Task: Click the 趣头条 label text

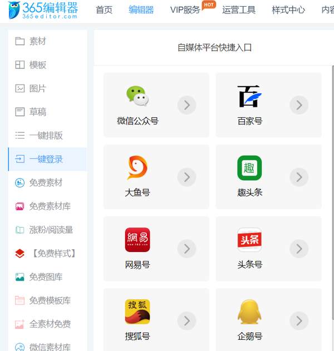Action: pos(250,192)
